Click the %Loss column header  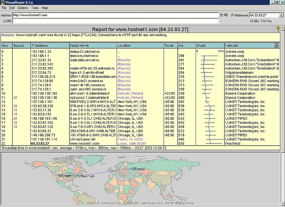(21, 46)
